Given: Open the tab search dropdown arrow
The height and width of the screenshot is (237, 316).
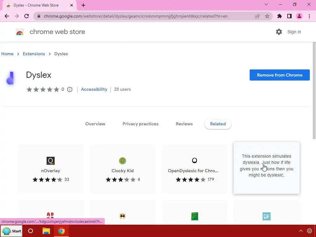Looking at the screenshot, I should pos(266,4).
